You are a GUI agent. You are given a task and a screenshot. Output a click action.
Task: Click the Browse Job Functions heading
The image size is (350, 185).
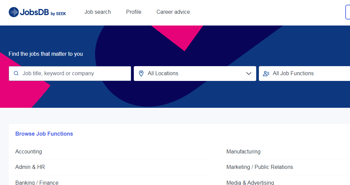(x=44, y=134)
